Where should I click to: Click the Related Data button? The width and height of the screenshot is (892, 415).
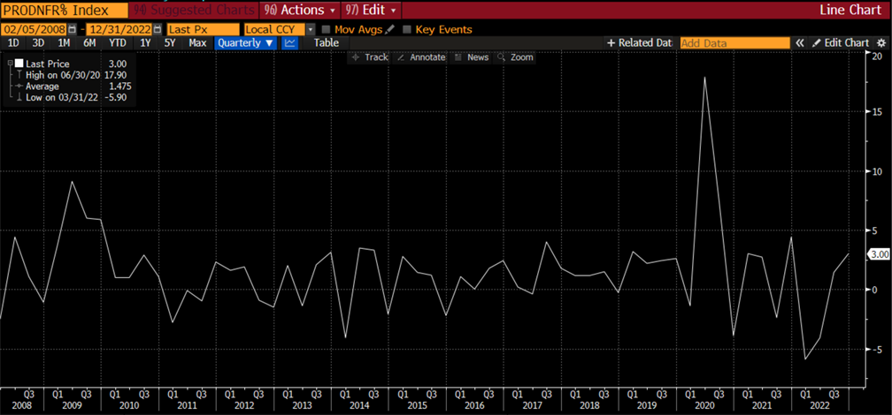coord(640,42)
